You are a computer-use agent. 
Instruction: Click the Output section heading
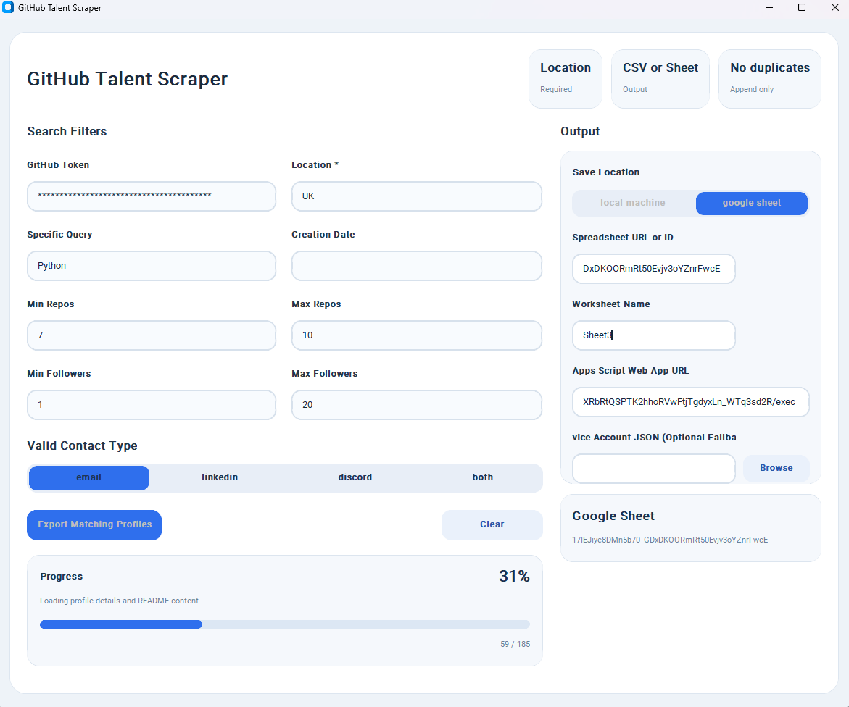[580, 131]
